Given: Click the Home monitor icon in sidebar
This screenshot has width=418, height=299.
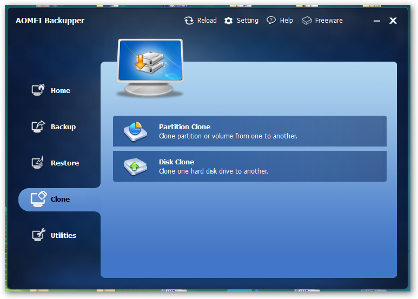Looking at the screenshot, I should tap(38, 90).
